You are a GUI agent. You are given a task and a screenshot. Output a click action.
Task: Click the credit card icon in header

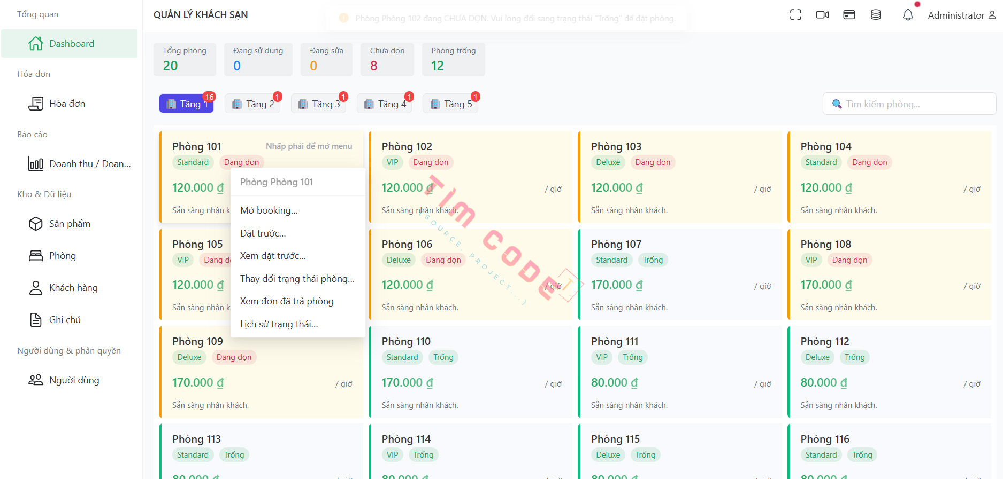[x=849, y=15]
